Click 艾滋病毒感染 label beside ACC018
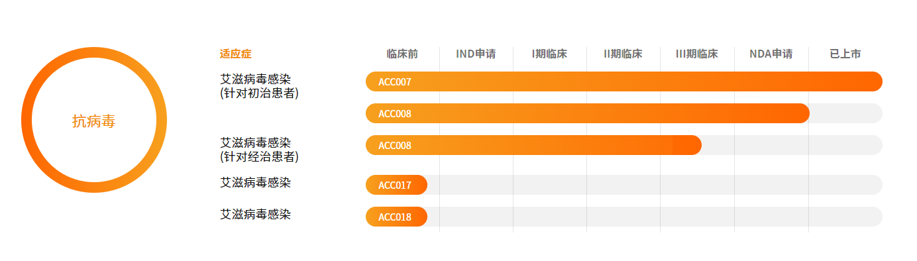 255,214
